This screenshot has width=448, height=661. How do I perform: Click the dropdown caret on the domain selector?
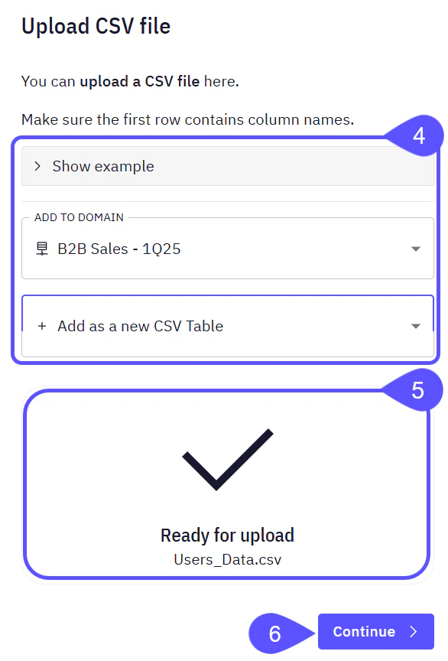[x=415, y=249]
